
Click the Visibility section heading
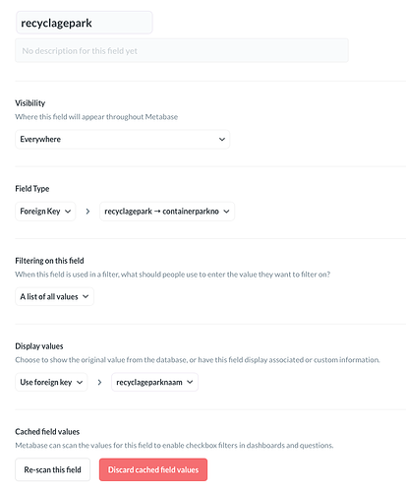(x=30, y=103)
